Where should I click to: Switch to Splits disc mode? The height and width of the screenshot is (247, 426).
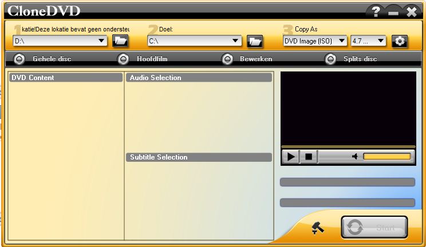click(330, 58)
